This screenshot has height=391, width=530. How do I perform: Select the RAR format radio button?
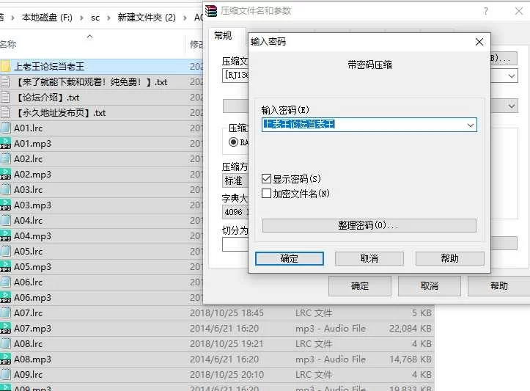coord(233,142)
